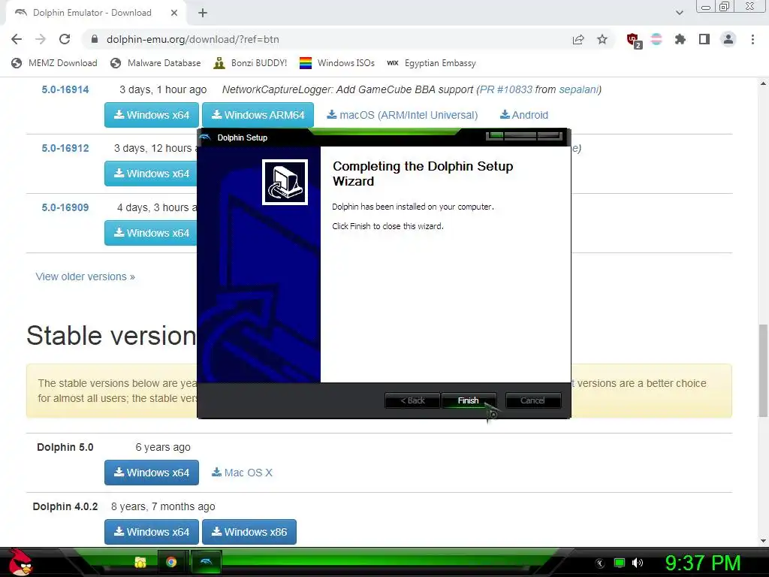Download Windows x64 build for 5.0-16909
The height and width of the screenshot is (577, 769).
coord(151,233)
